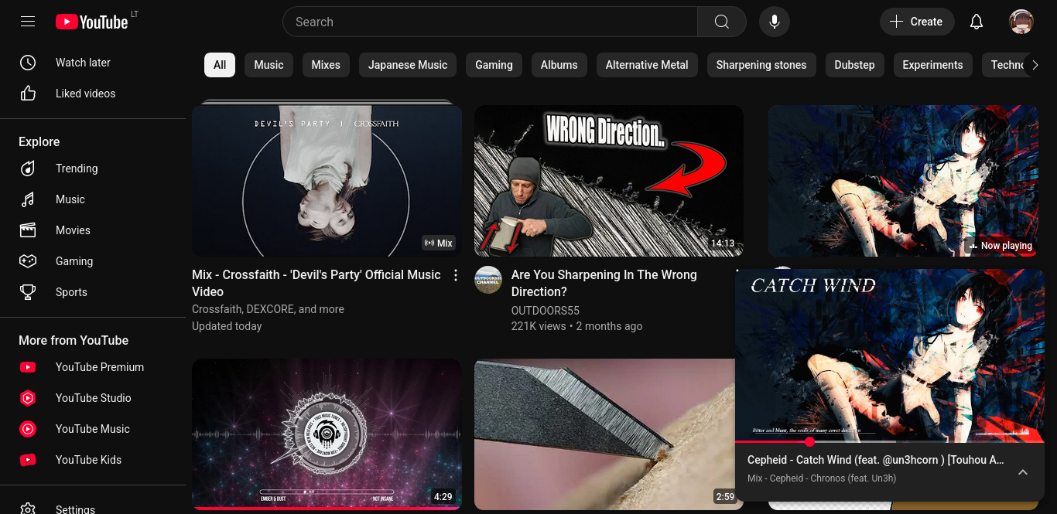Select the Sharpening stones chip
The width and height of the screenshot is (1057, 514).
(761, 65)
